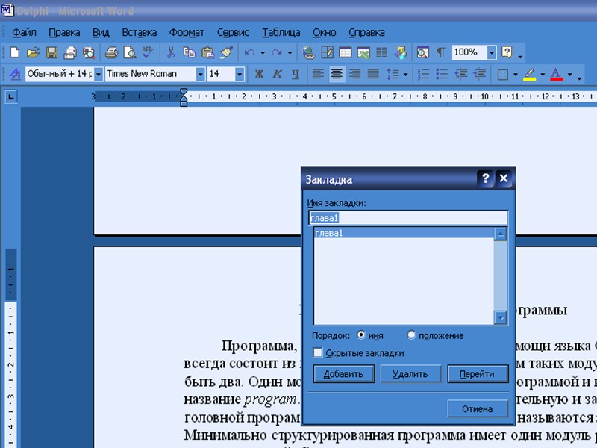Enable the 'Скрытые закладки' checkbox
Image resolution: width=597 pixels, height=448 pixels.
[318, 352]
